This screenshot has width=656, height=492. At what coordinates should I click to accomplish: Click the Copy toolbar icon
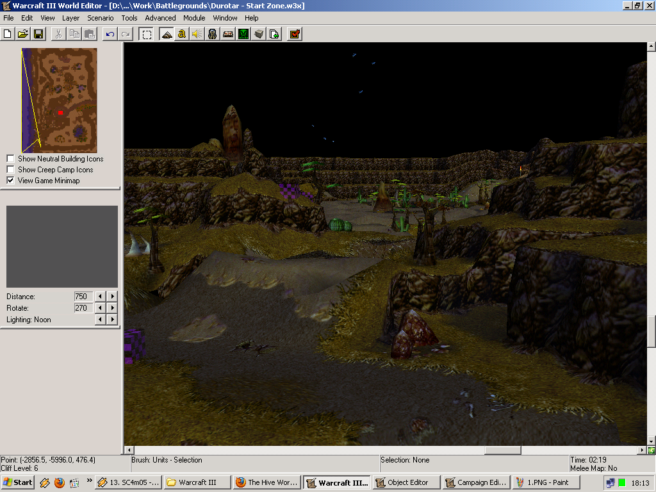74,34
